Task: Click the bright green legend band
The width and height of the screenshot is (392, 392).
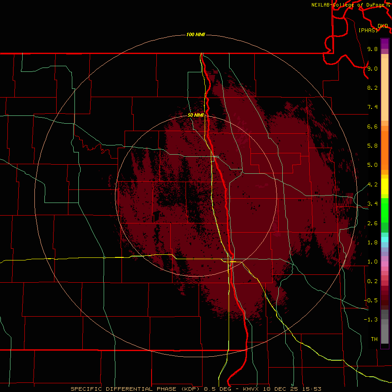Action: click(385, 210)
